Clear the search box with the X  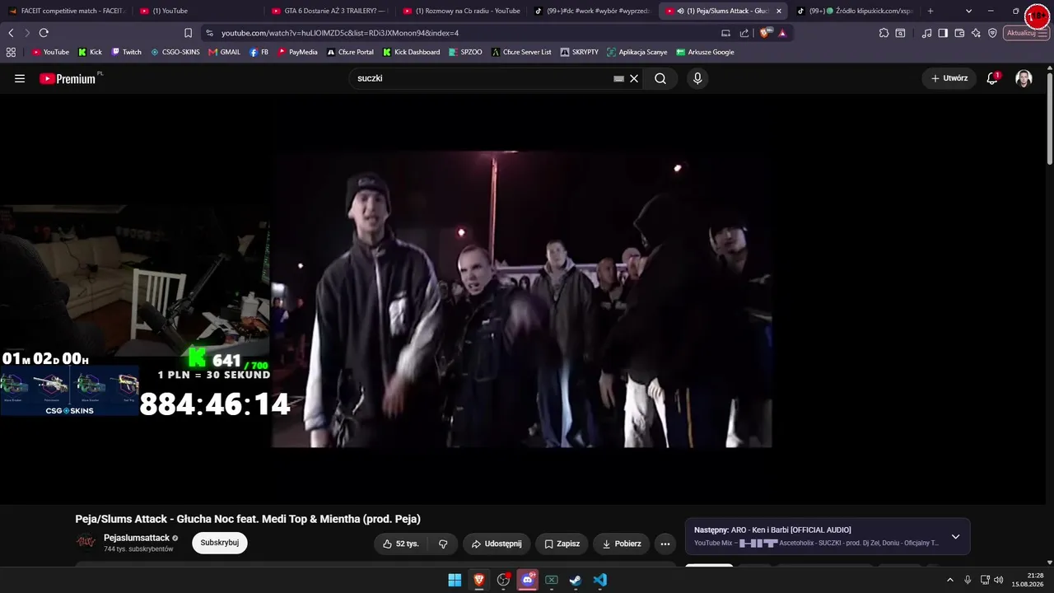click(x=634, y=78)
